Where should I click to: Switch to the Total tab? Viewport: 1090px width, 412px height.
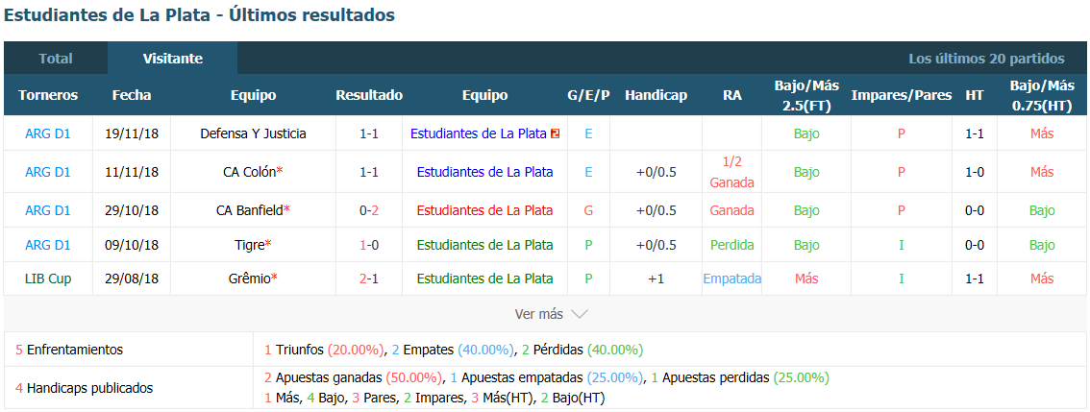pyautogui.click(x=56, y=59)
